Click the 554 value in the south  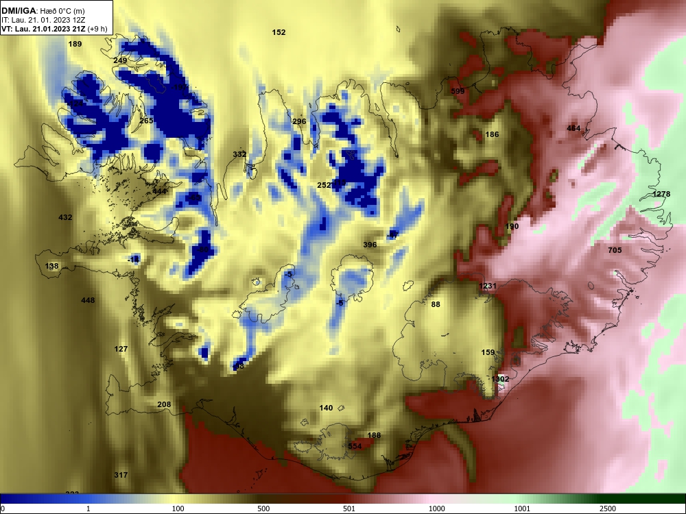coord(355,447)
